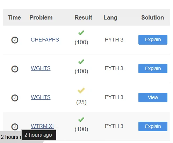Viewport: 173px width, 143px height.
Task: Explain the CHEFAPPS solution
Action: (153, 40)
